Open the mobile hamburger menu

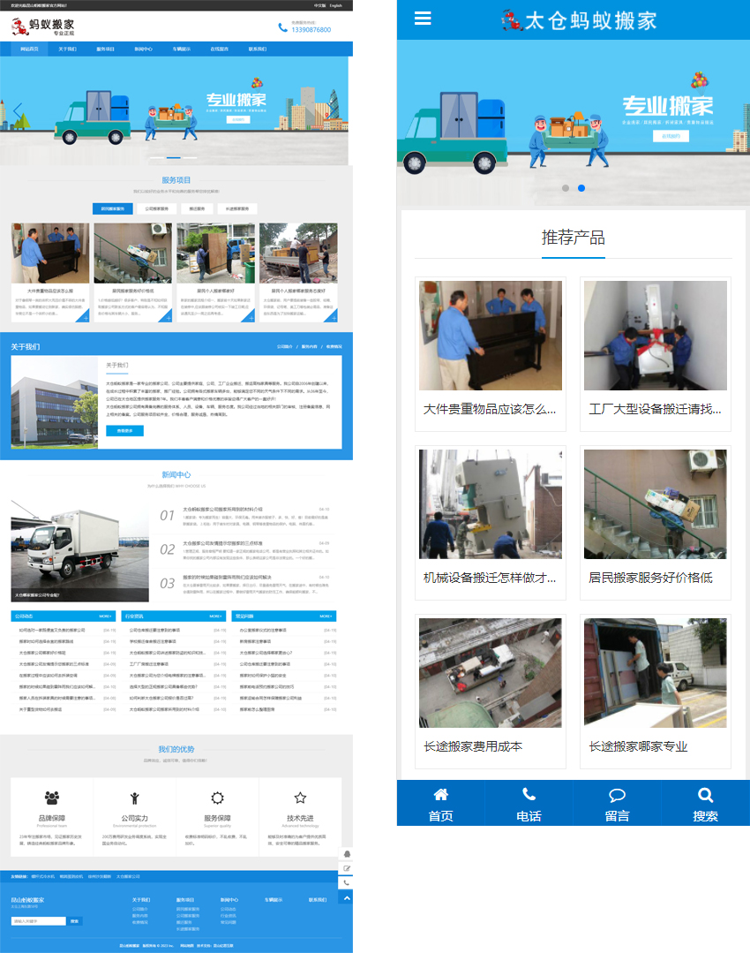coord(423,19)
